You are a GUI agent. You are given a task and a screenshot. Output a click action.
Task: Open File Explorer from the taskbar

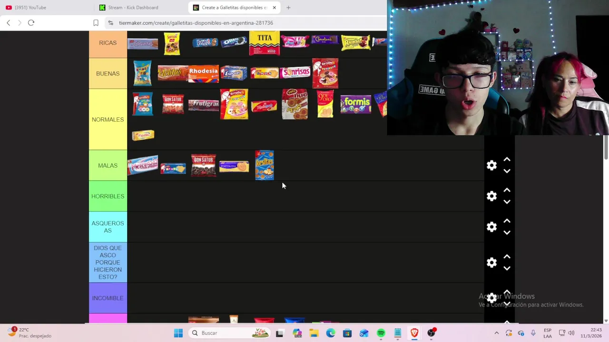(314, 333)
